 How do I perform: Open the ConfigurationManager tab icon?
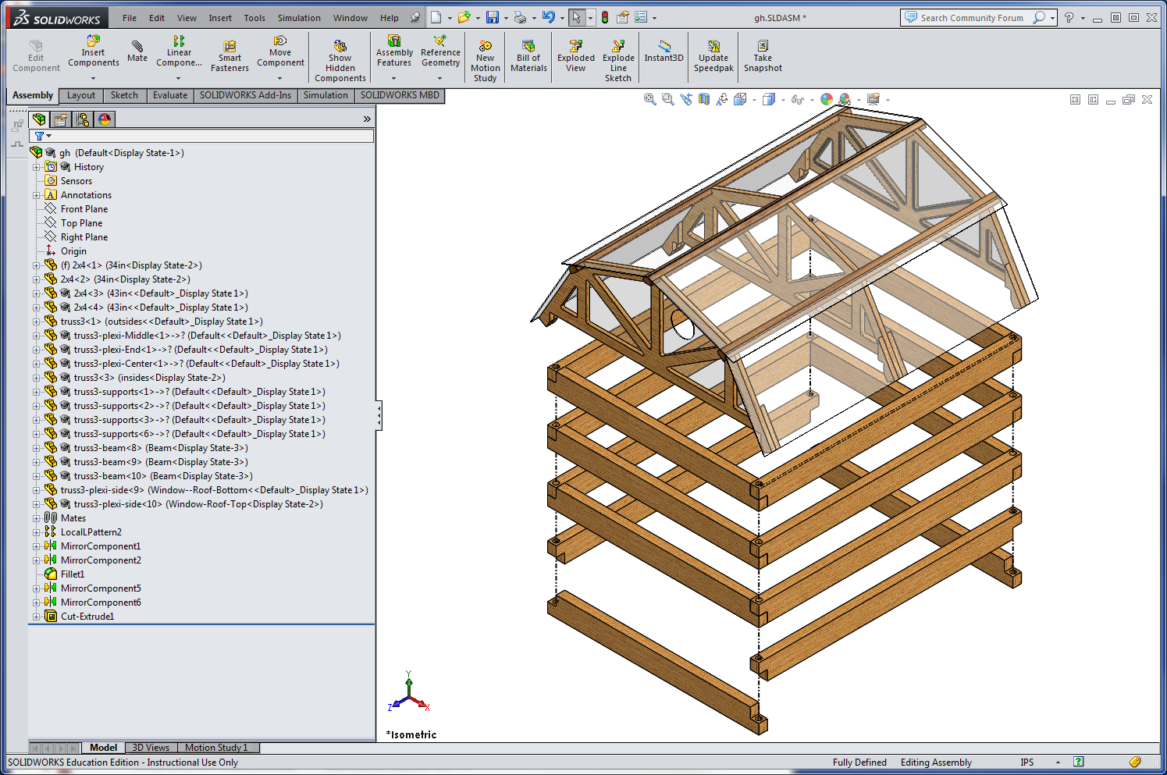coord(83,119)
